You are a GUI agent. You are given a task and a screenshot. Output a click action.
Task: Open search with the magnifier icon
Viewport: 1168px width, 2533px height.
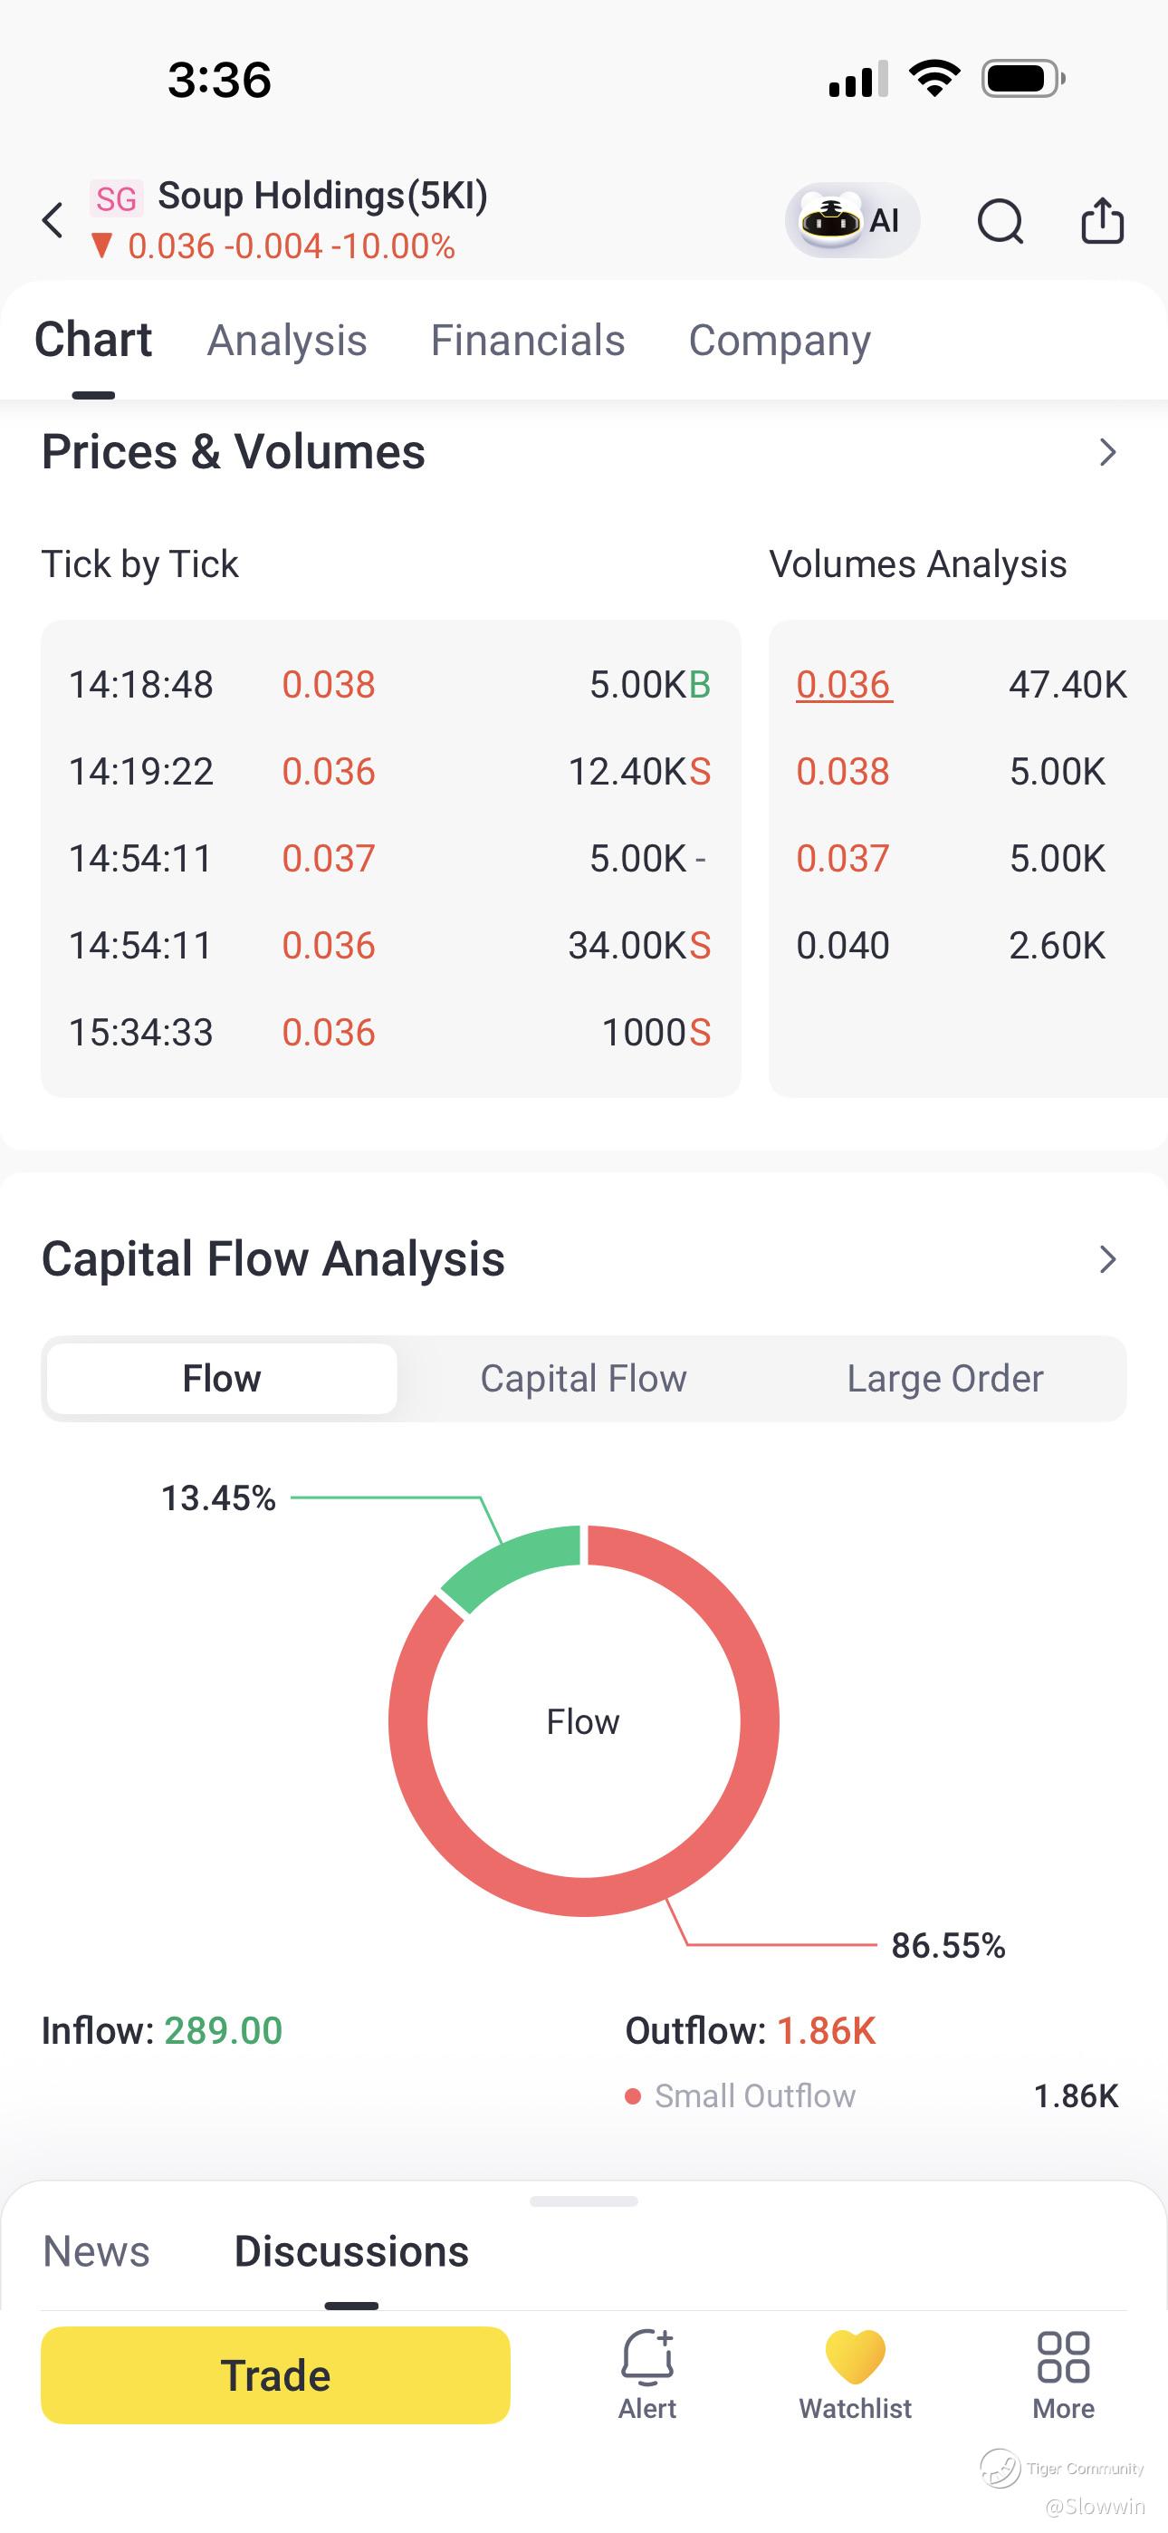[1000, 220]
